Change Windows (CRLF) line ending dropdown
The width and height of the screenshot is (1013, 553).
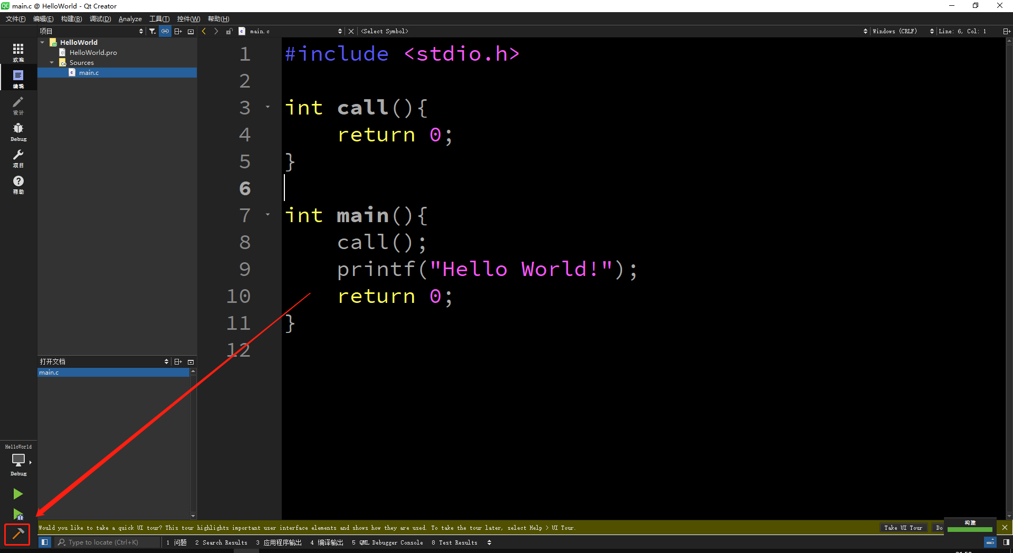903,31
